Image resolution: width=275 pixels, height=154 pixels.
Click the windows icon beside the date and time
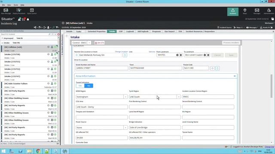coord(272,19)
